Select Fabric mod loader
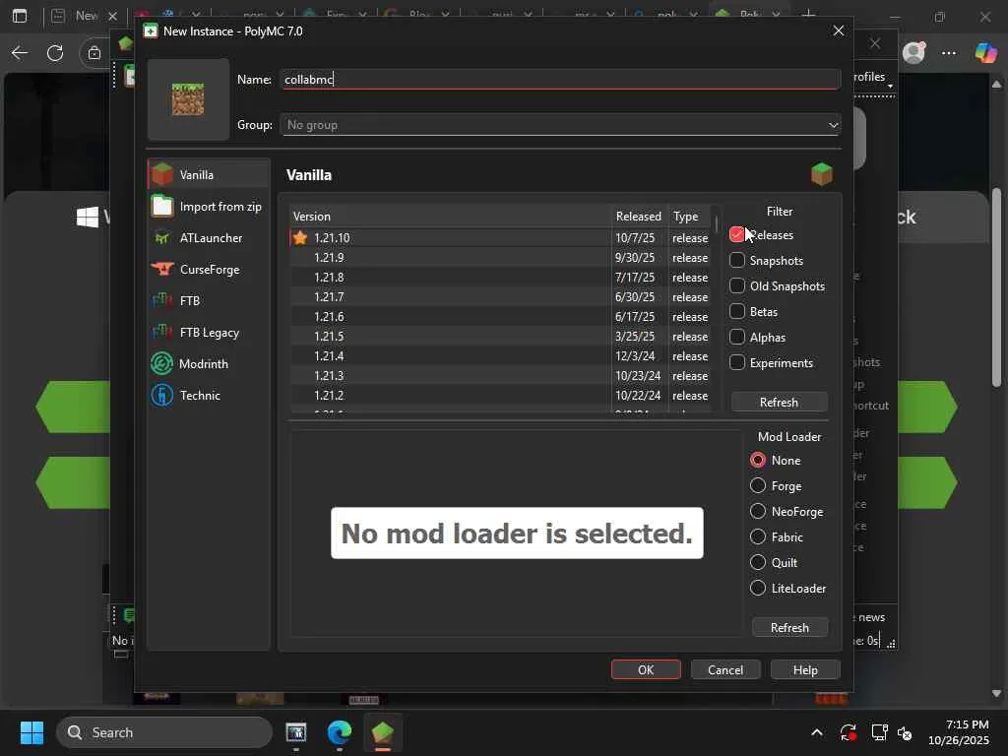Image resolution: width=1008 pixels, height=756 pixels. 759,536
